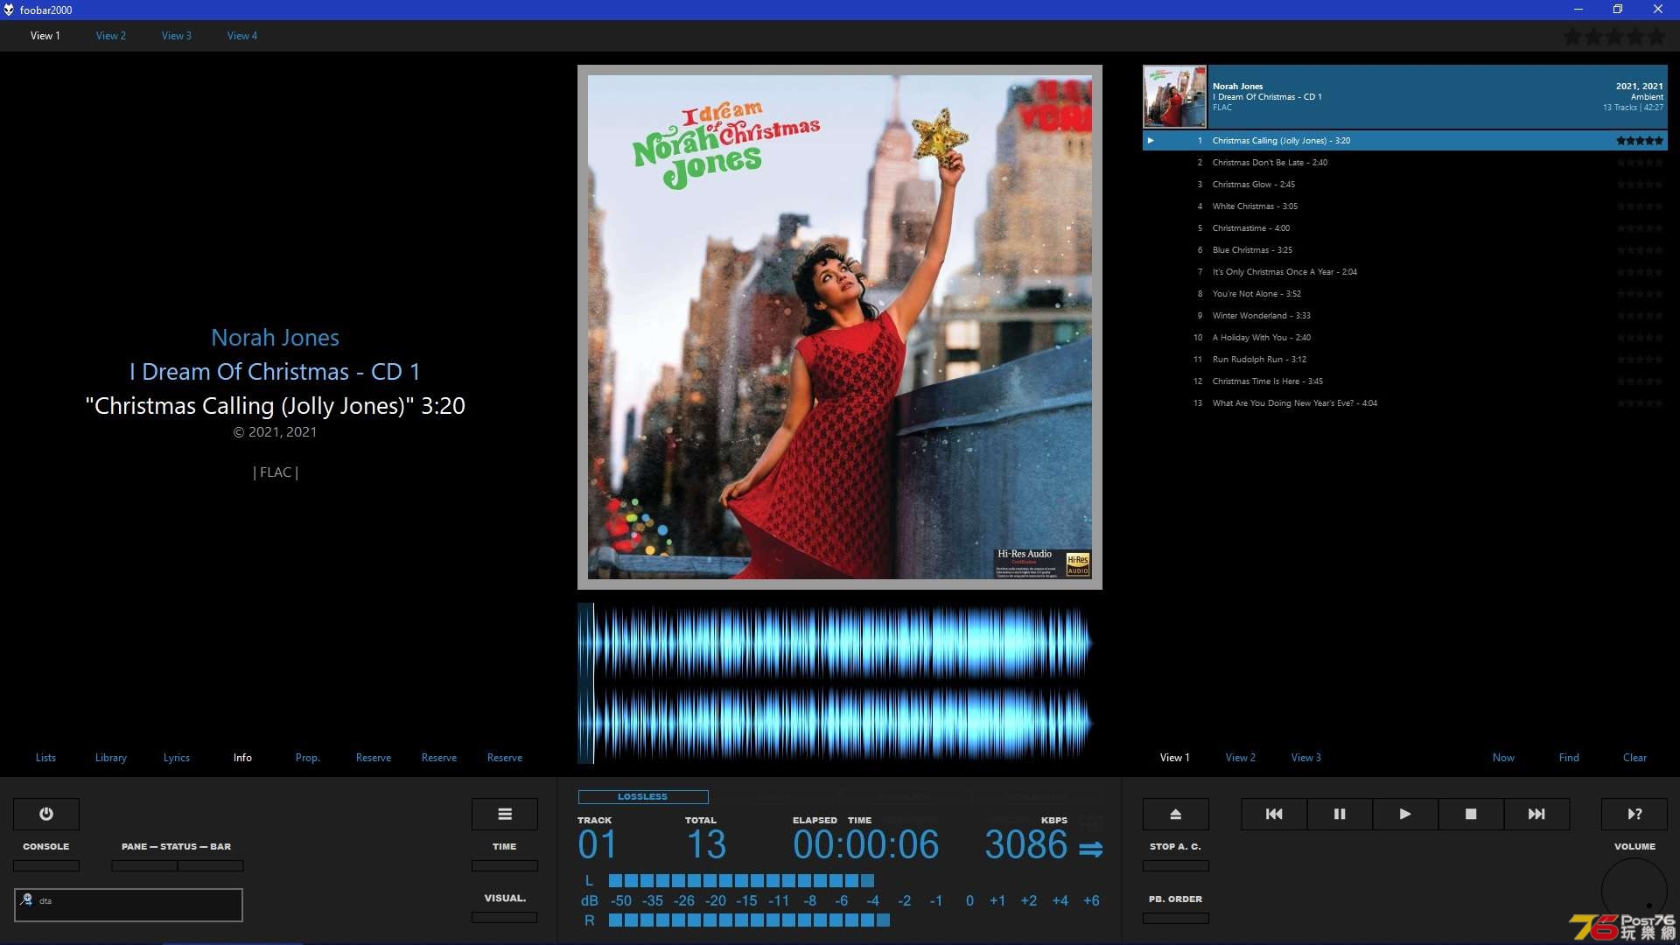Click the Norah Jones album header row
The width and height of the screenshot is (1680, 945).
[1404, 96]
